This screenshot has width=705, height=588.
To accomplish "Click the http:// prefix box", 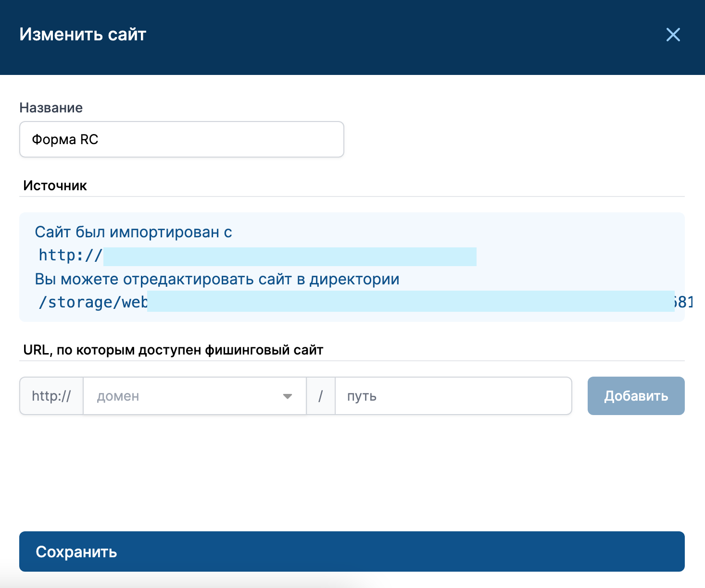I will click(51, 396).
